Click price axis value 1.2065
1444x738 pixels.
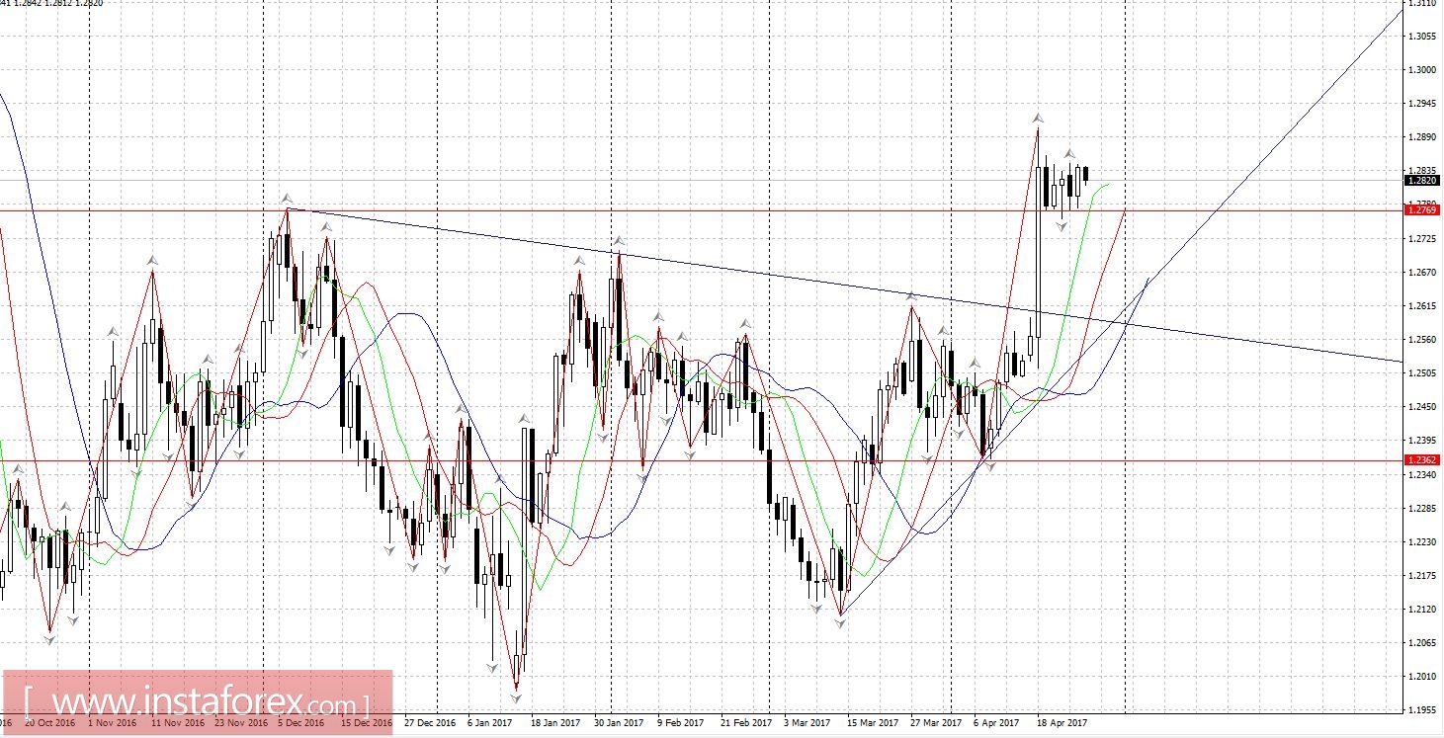click(1422, 643)
